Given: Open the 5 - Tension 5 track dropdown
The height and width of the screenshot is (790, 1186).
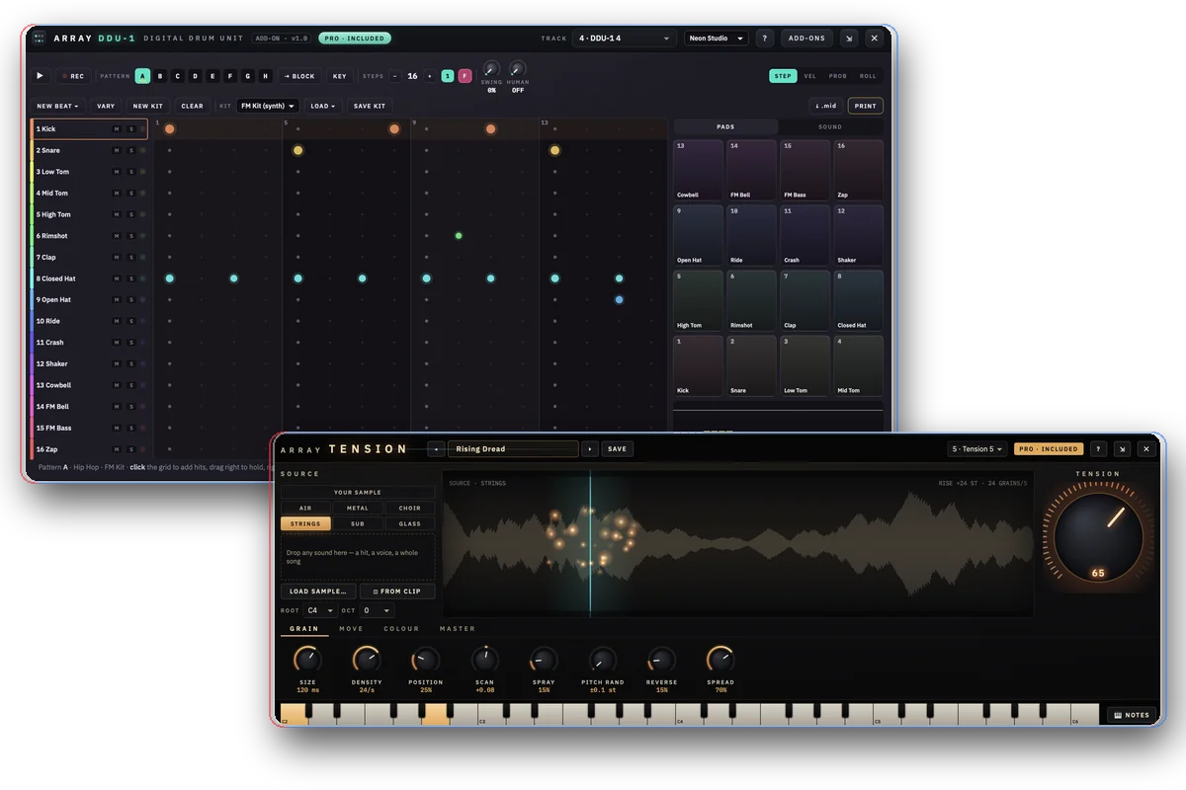Looking at the screenshot, I should pyautogui.click(x=977, y=448).
